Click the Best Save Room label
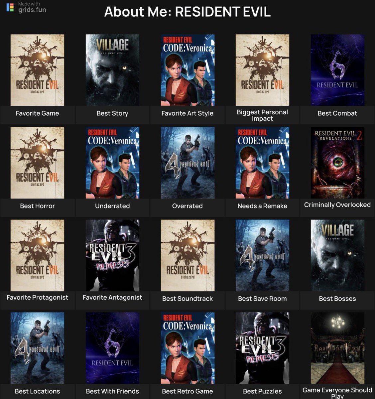This screenshot has width=375, height=399. [262, 299]
